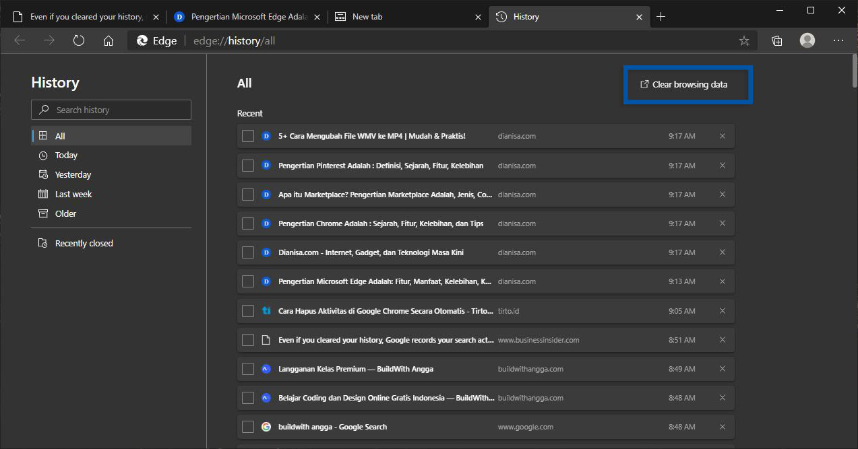Select Recently closed in the sidebar
The image size is (858, 449).
tap(83, 242)
